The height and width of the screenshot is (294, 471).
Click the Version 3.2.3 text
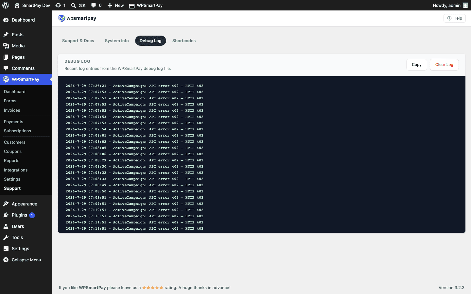point(451,288)
